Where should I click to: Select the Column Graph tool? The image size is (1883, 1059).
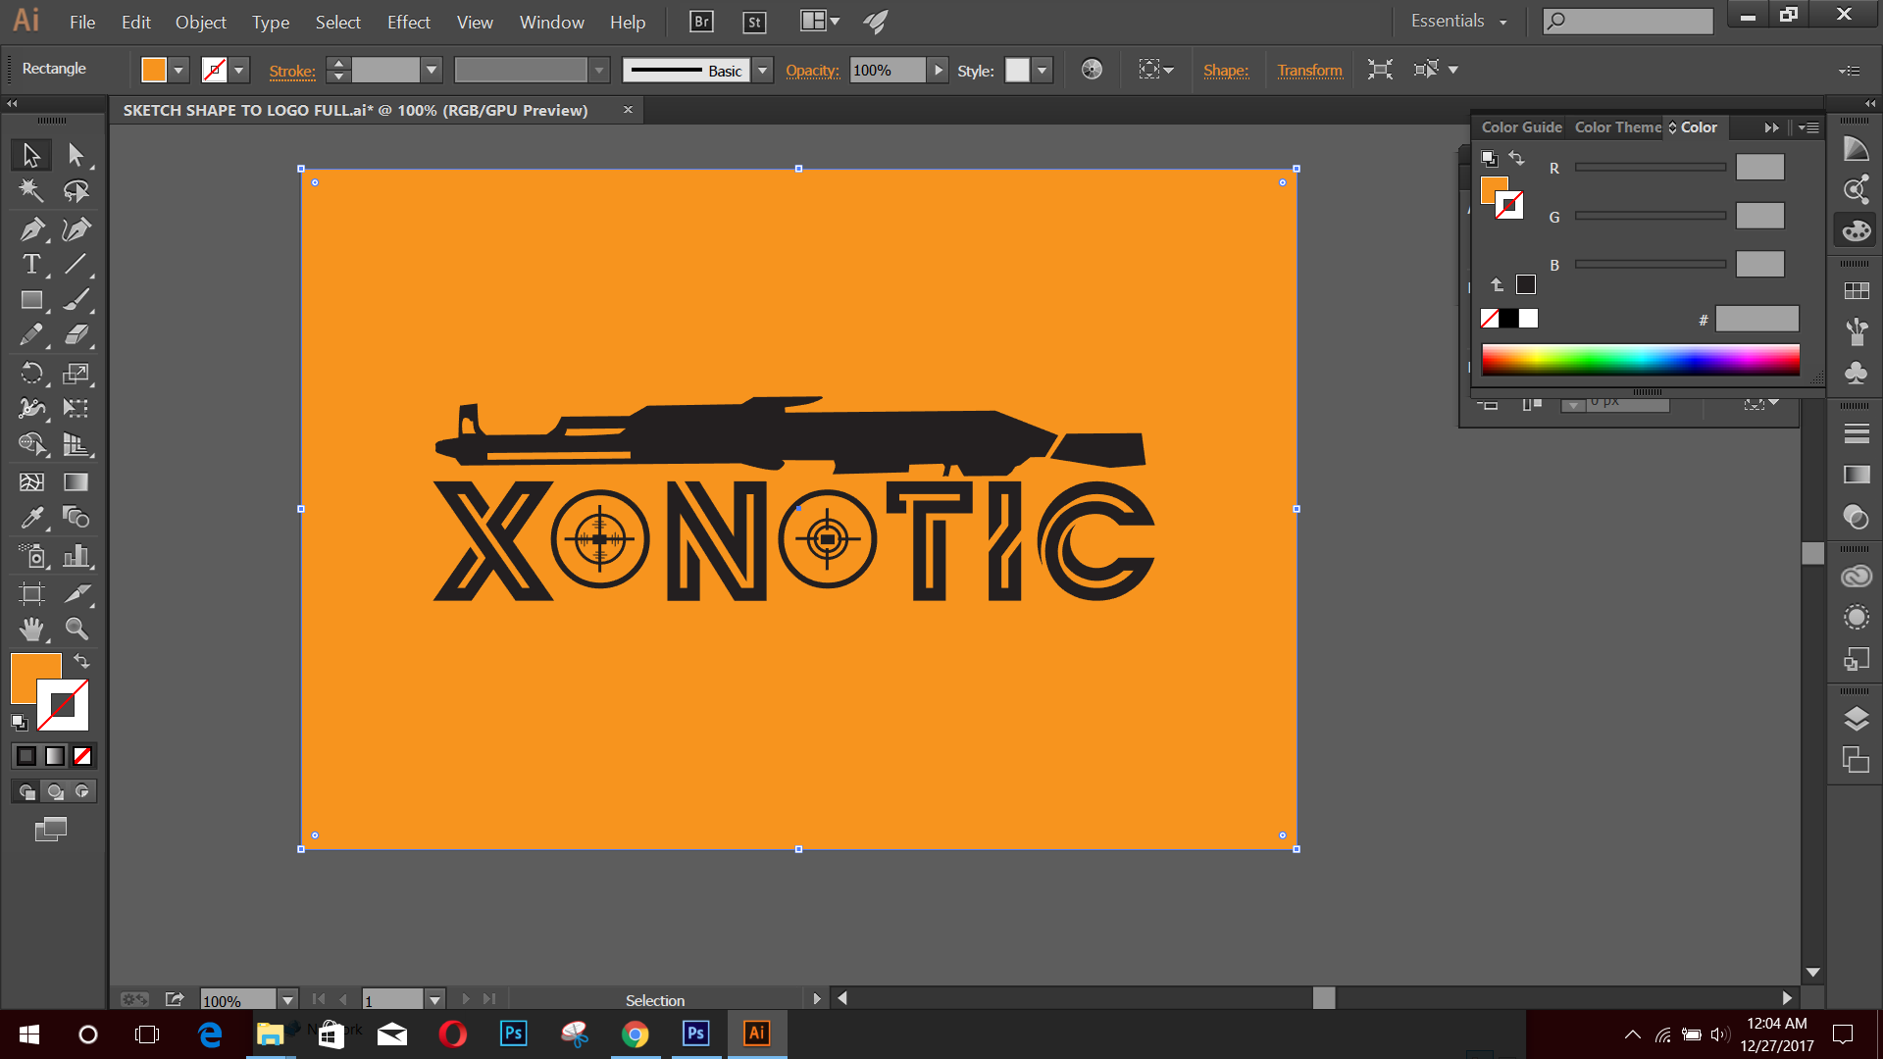tap(76, 556)
